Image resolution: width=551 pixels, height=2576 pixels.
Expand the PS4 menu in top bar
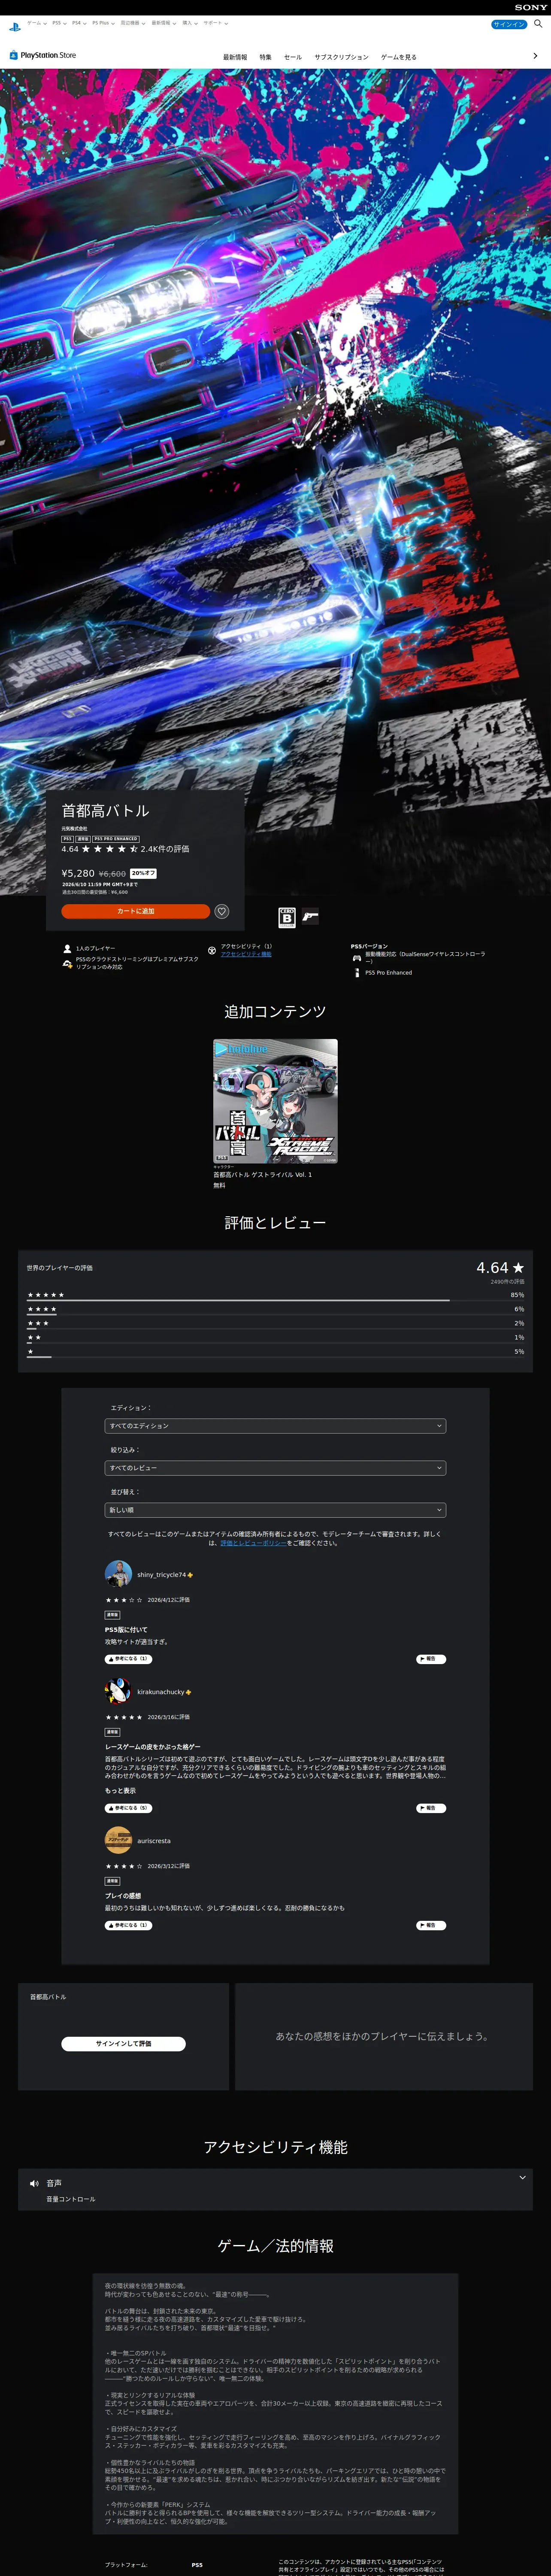79,23
